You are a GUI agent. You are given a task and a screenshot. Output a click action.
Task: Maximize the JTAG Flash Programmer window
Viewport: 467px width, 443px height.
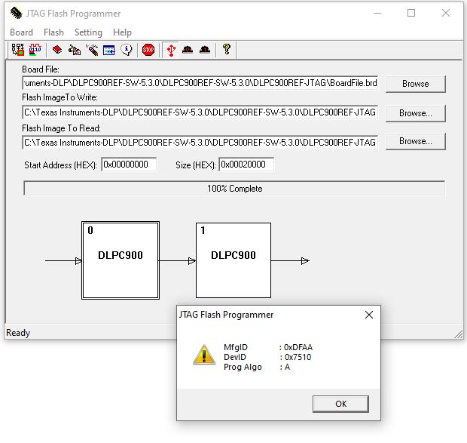[x=411, y=13]
